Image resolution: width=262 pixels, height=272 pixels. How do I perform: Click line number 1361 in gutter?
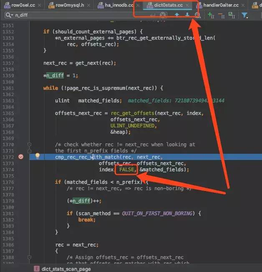coord(8,88)
